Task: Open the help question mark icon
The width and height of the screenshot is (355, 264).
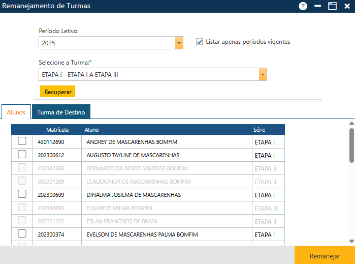Action: 303,6
